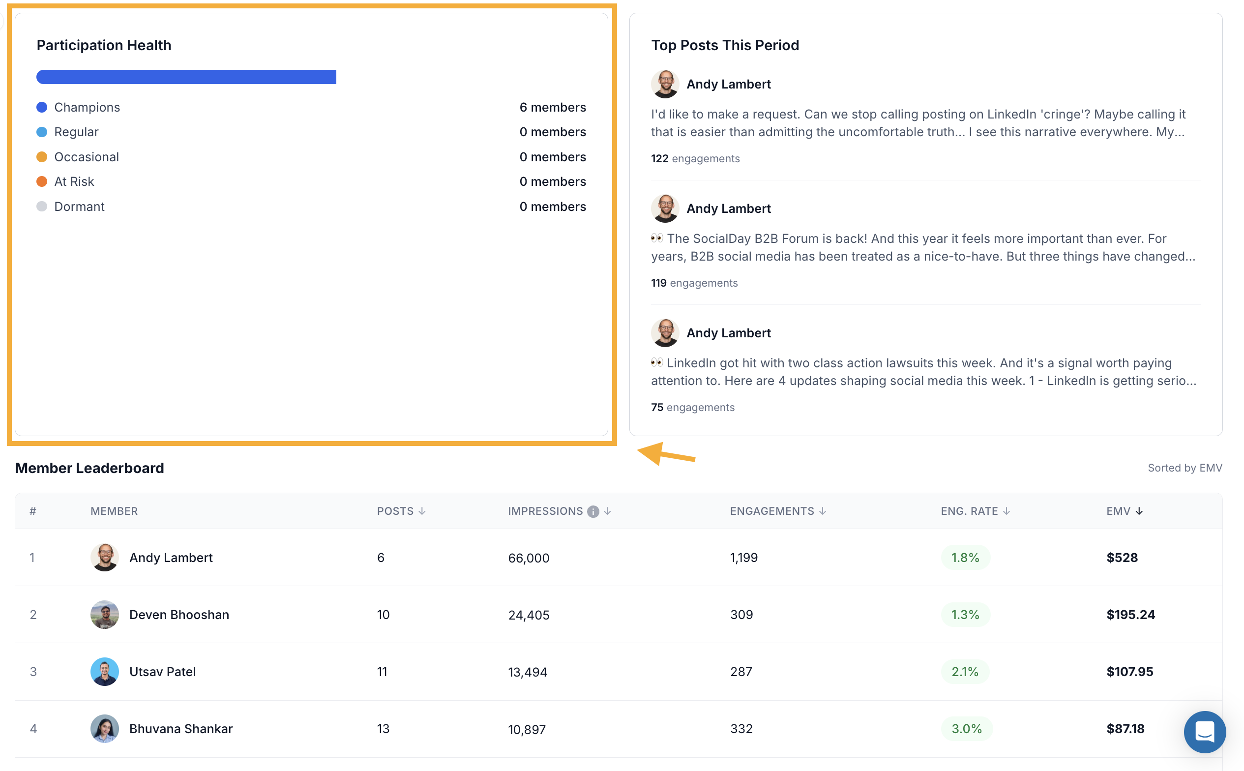1244x771 pixels.
Task: Click the Member Leaderboard heading
Action: [x=89, y=468]
